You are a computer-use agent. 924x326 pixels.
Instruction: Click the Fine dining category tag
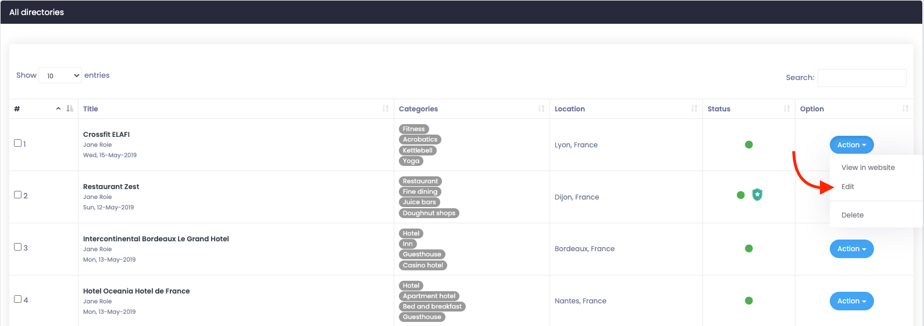click(420, 191)
